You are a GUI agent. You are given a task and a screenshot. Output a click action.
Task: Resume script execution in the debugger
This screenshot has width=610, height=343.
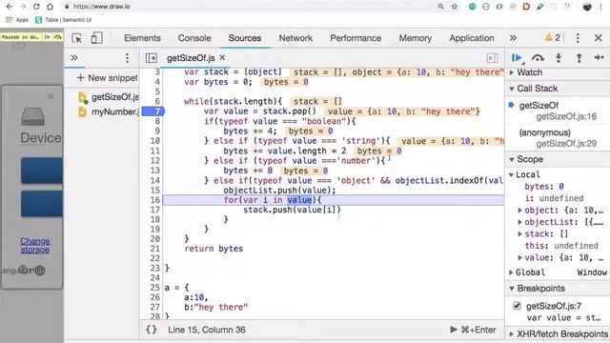(x=517, y=58)
